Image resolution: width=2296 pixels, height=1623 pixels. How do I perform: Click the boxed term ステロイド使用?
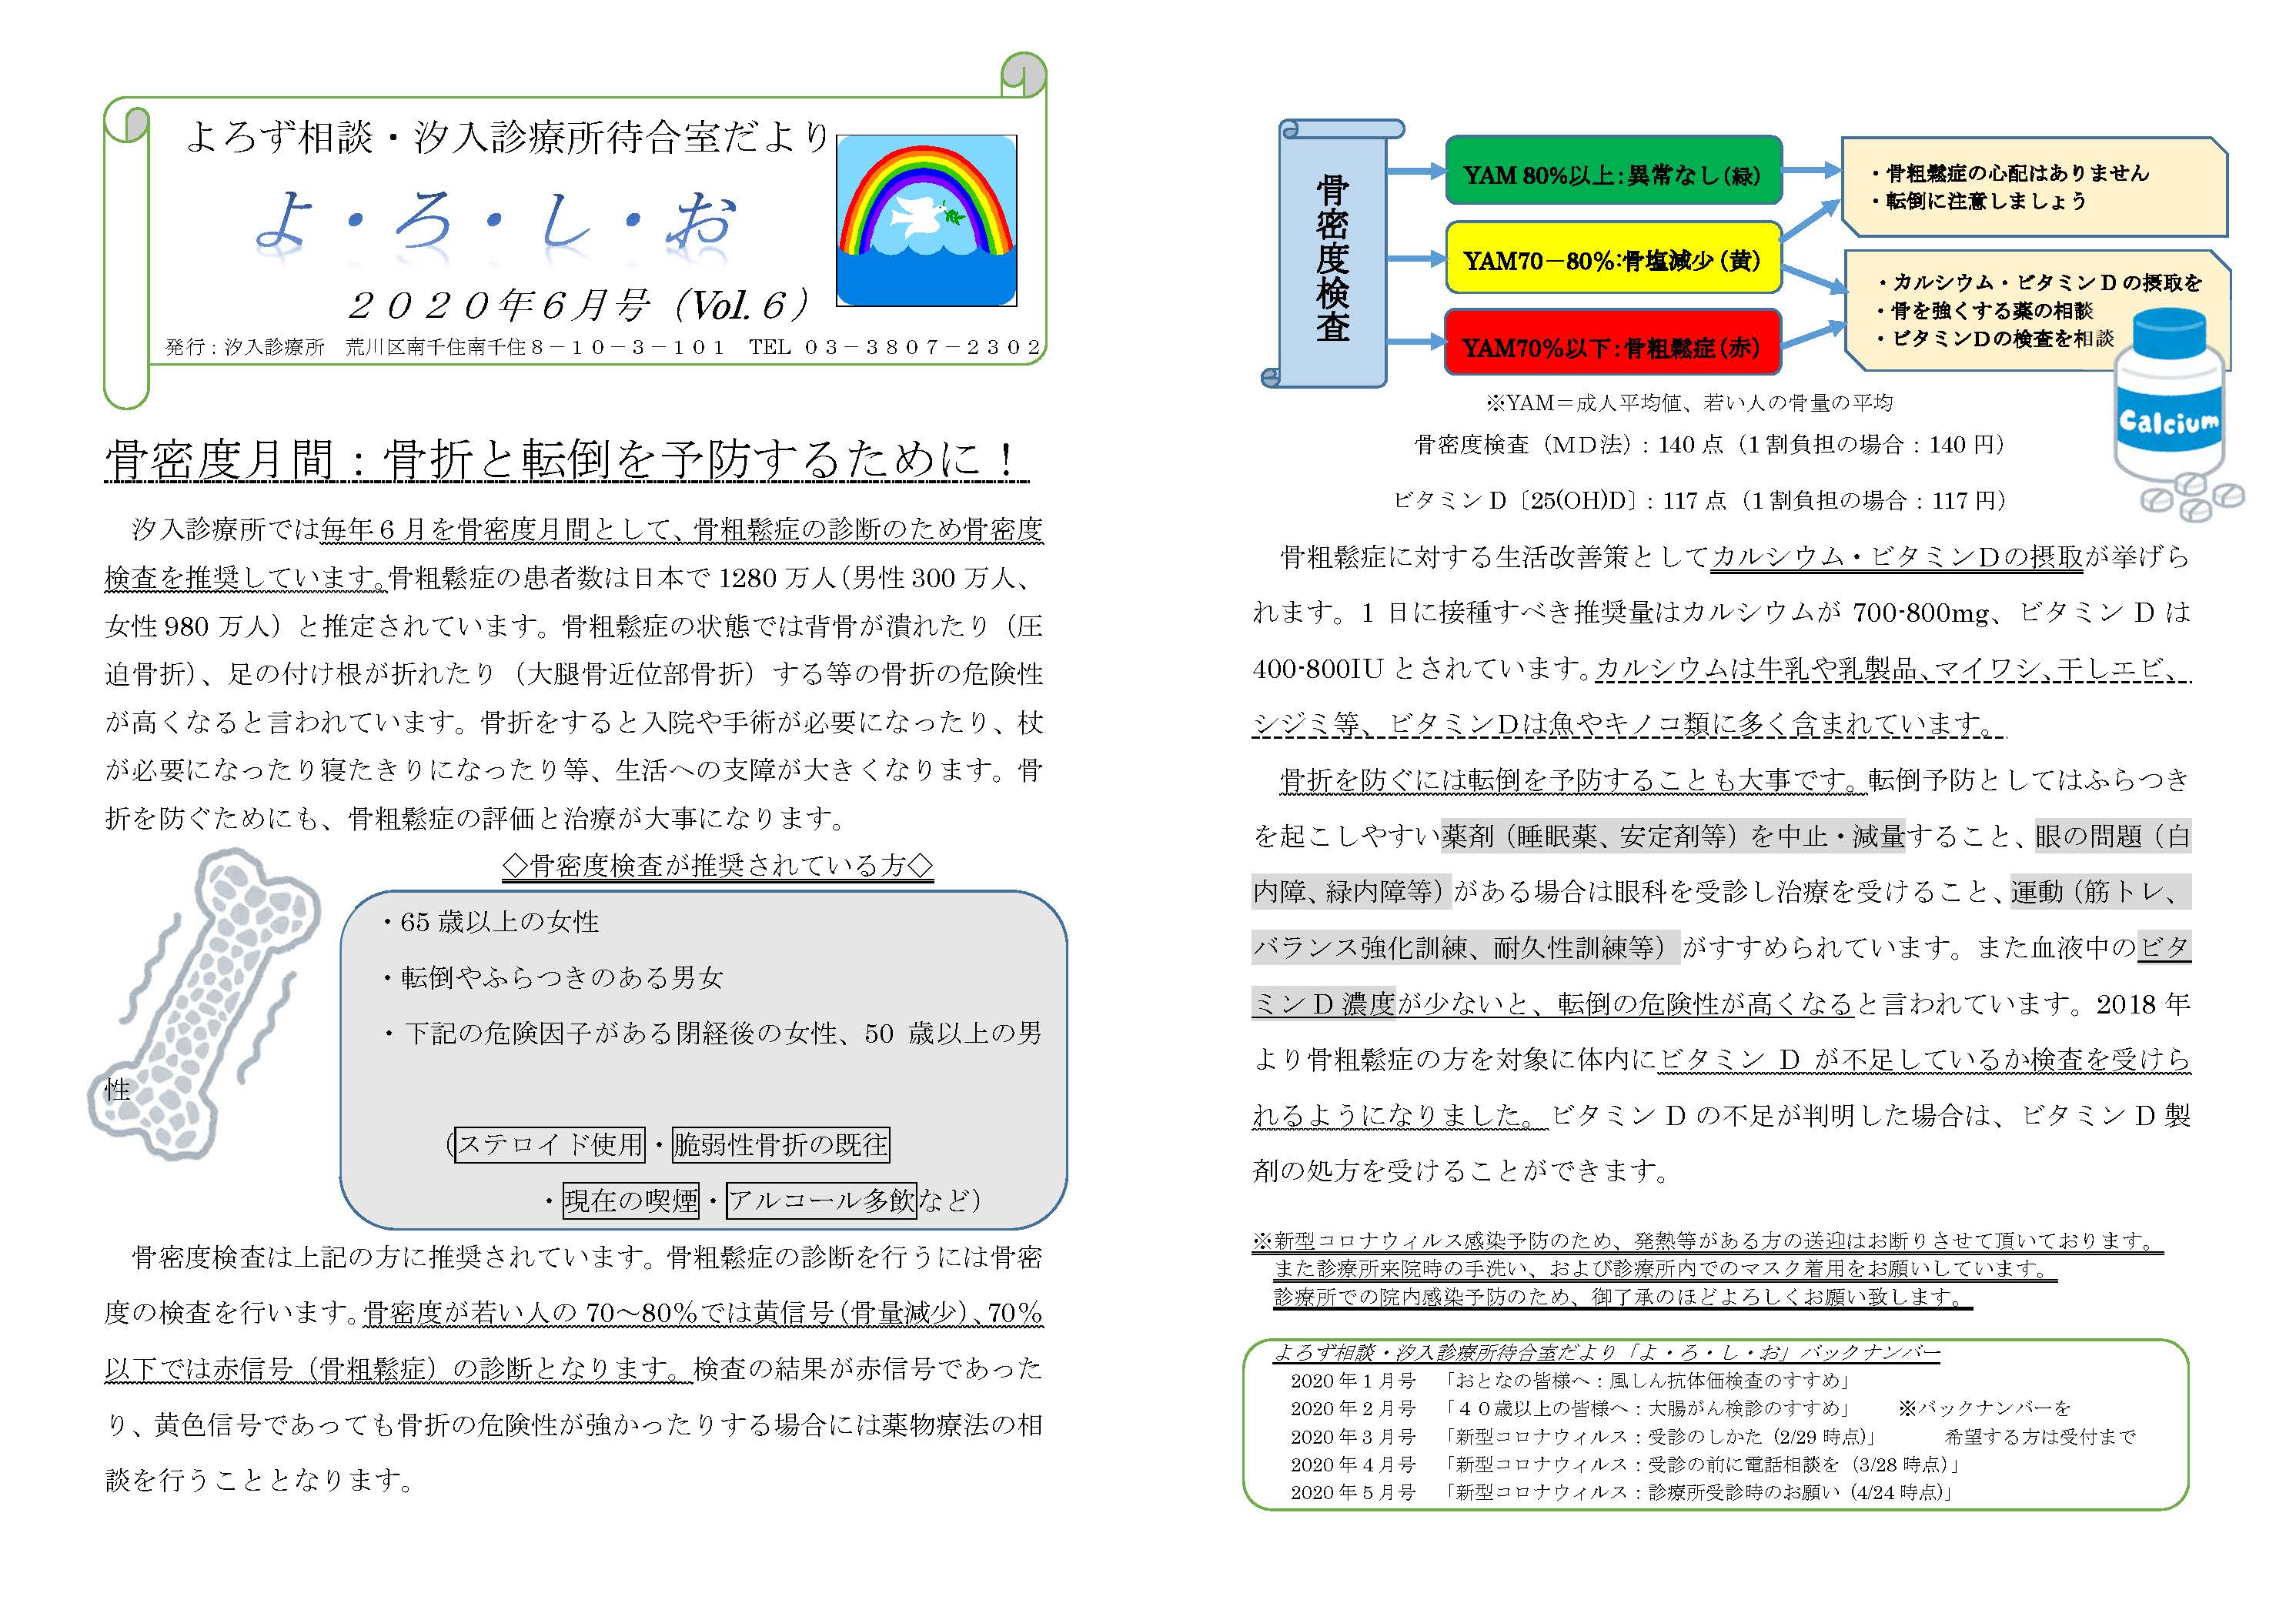550,1144
